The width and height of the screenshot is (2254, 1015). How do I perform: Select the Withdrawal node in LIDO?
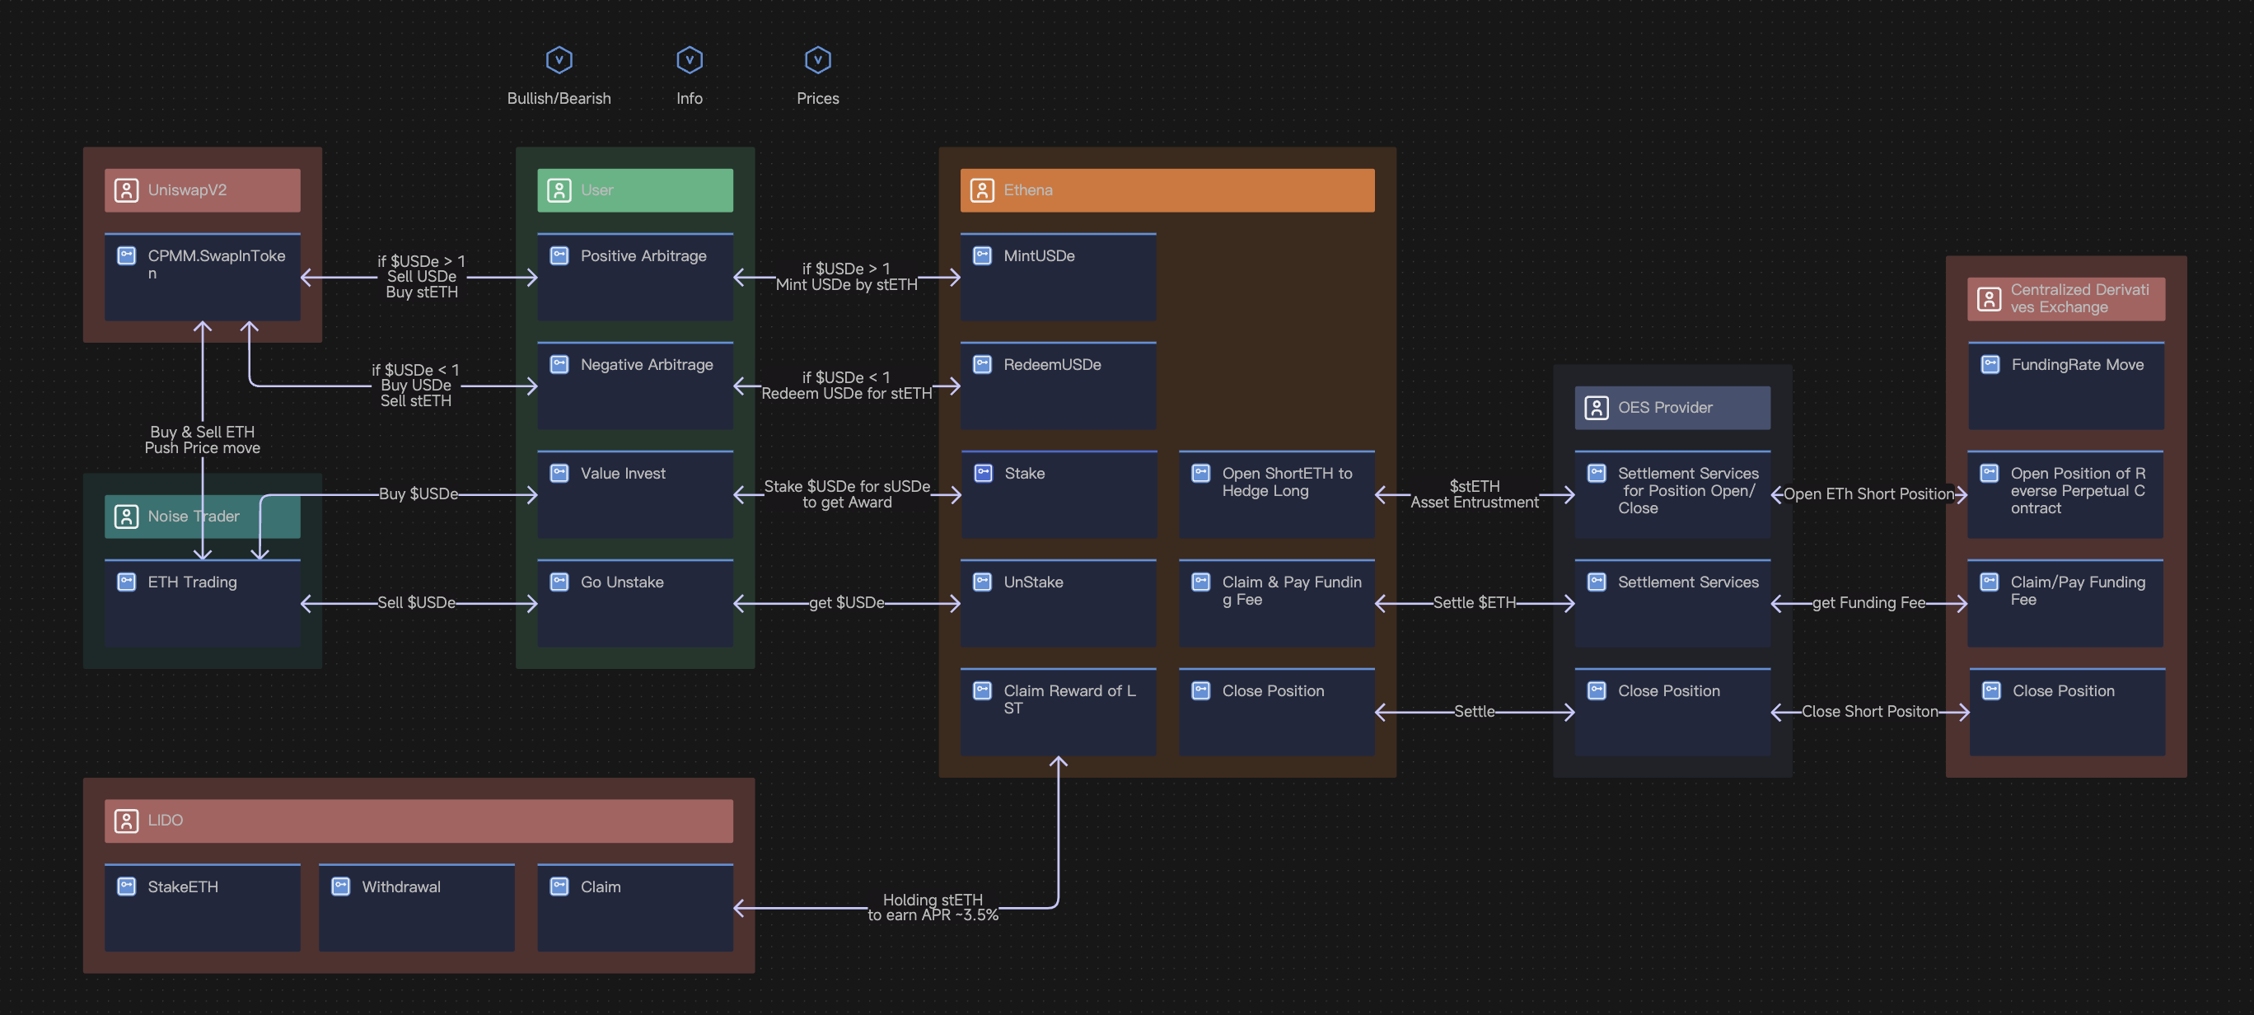(417, 907)
